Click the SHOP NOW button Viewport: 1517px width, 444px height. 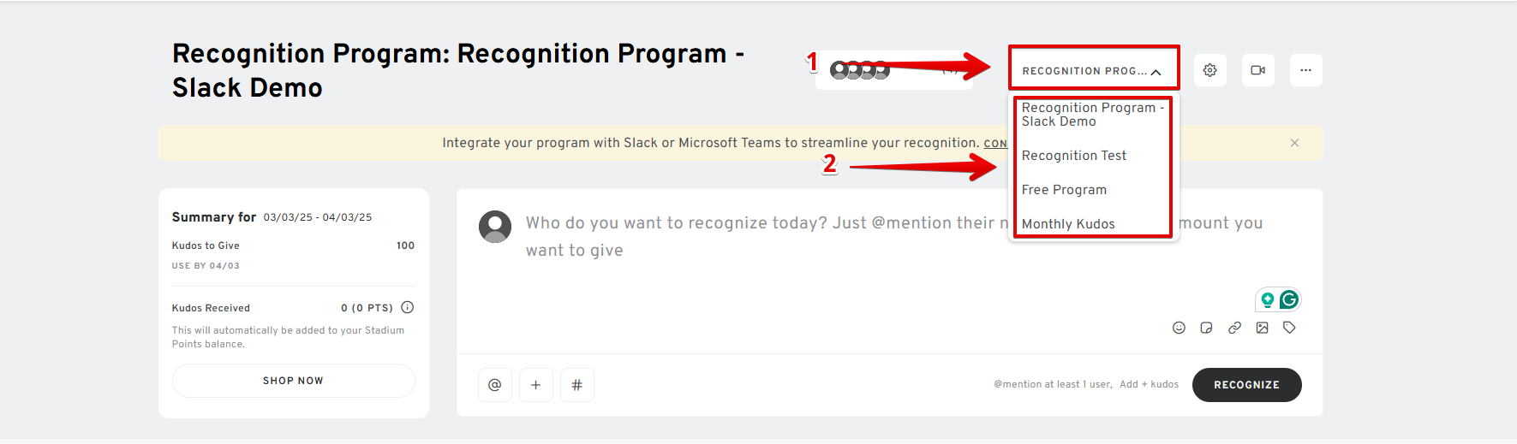pyautogui.click(x=294, y=381)
